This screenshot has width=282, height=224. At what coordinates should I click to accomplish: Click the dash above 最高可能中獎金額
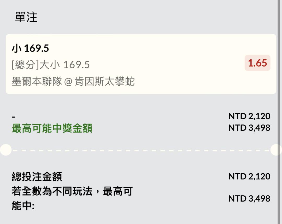coord(13,117)
